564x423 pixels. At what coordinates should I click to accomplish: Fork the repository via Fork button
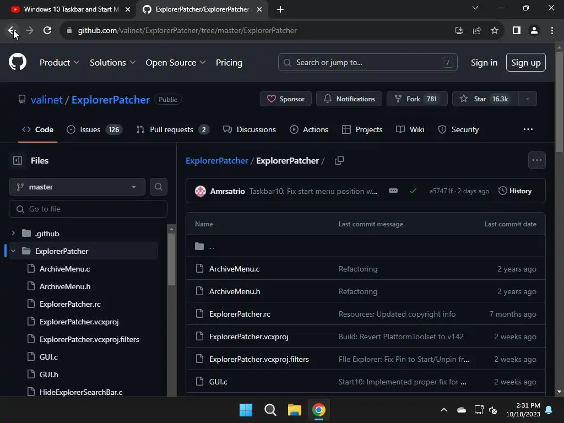click(417, 99)
